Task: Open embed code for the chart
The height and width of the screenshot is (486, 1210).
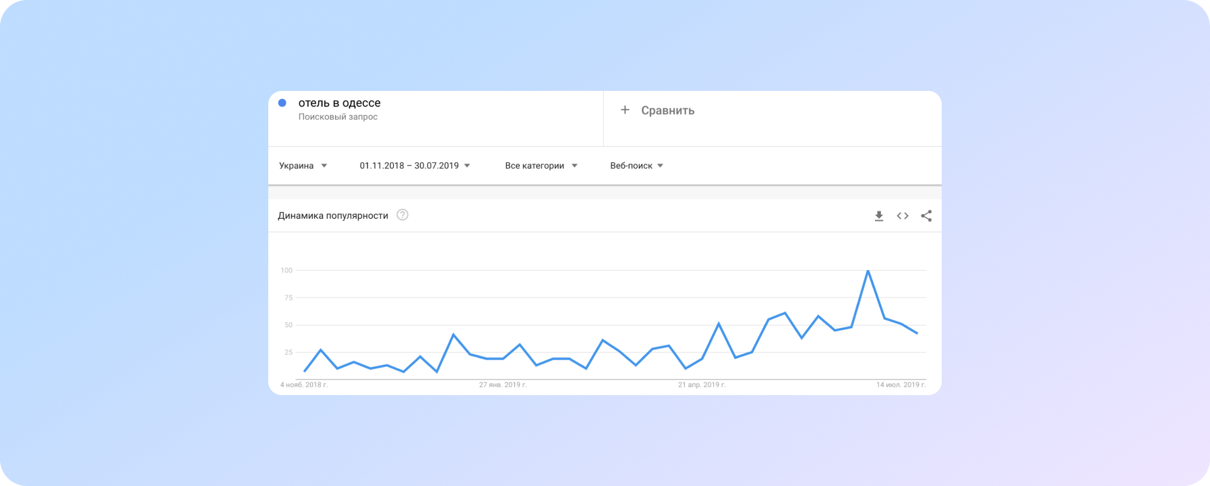Action: pos(903,216)
